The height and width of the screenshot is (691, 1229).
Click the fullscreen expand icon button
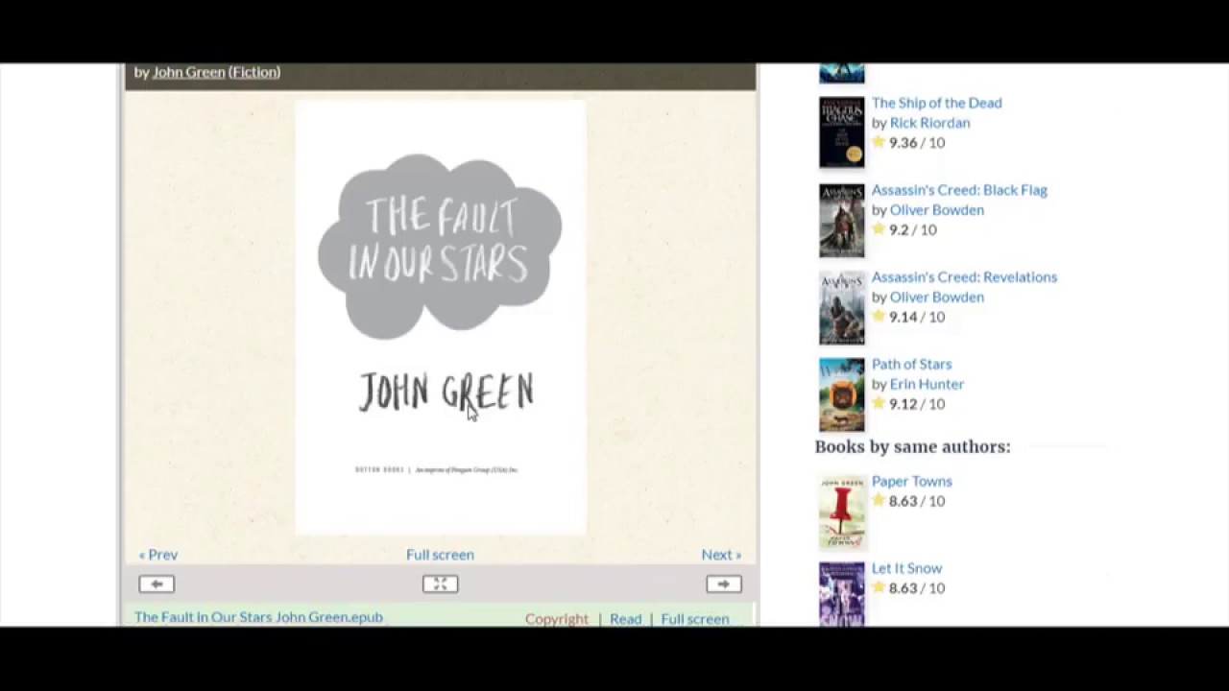[x=440, y=584]
